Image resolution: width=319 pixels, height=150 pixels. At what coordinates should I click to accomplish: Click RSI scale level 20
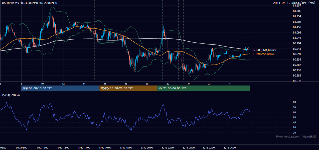coord(294,132)
